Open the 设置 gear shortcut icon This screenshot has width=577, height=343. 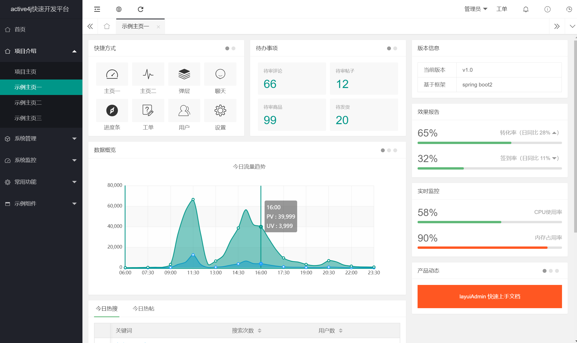point(220,110)
